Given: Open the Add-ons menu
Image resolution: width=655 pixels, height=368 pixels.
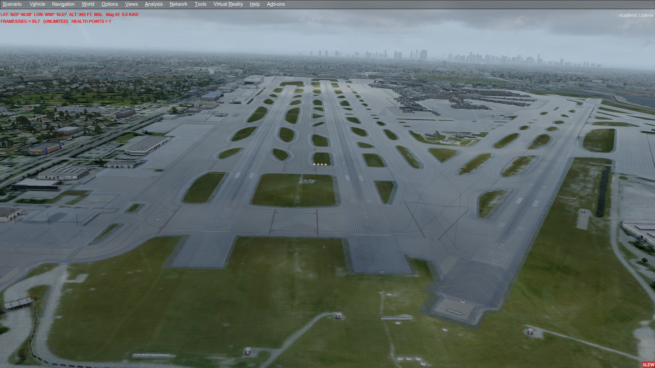Looking at the screenshot, I should point(276,4).
